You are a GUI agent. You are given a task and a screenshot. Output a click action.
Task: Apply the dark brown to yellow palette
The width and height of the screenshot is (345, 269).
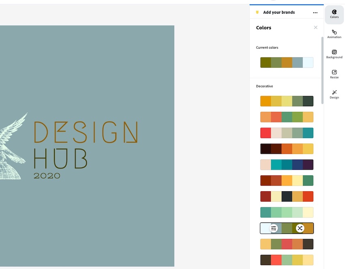287,149
